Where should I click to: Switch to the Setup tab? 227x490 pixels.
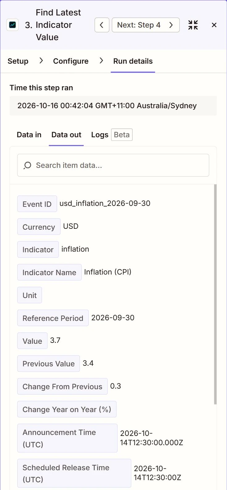[x=18, y=61]
